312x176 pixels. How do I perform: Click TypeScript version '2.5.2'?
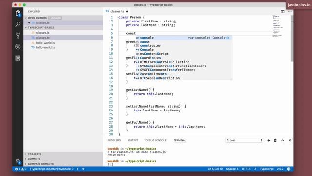[280, 169]
